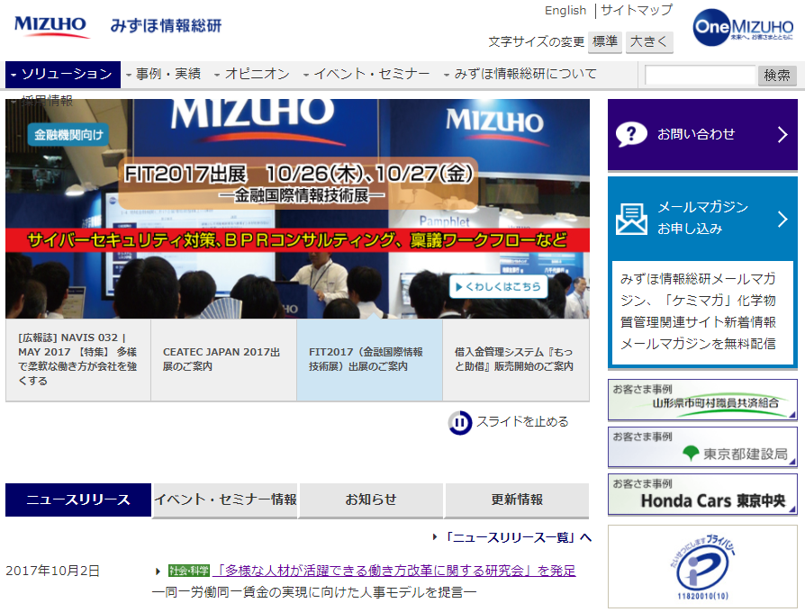Switch to the 更新情報 tab

click(517, 499)
